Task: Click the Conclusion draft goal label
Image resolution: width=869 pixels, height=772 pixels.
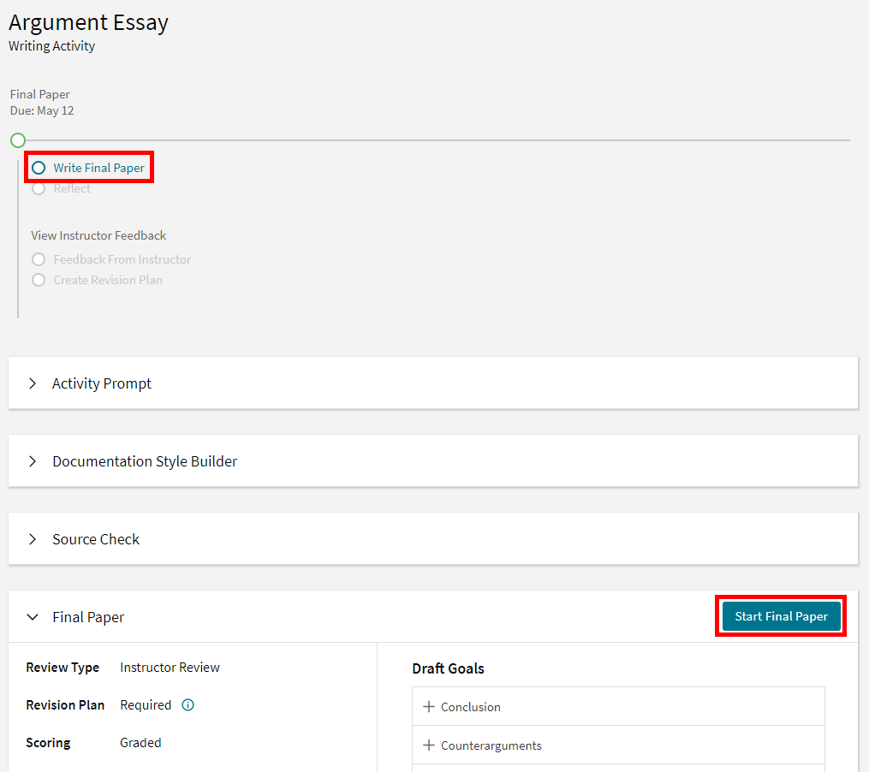Action: [471, 707]
